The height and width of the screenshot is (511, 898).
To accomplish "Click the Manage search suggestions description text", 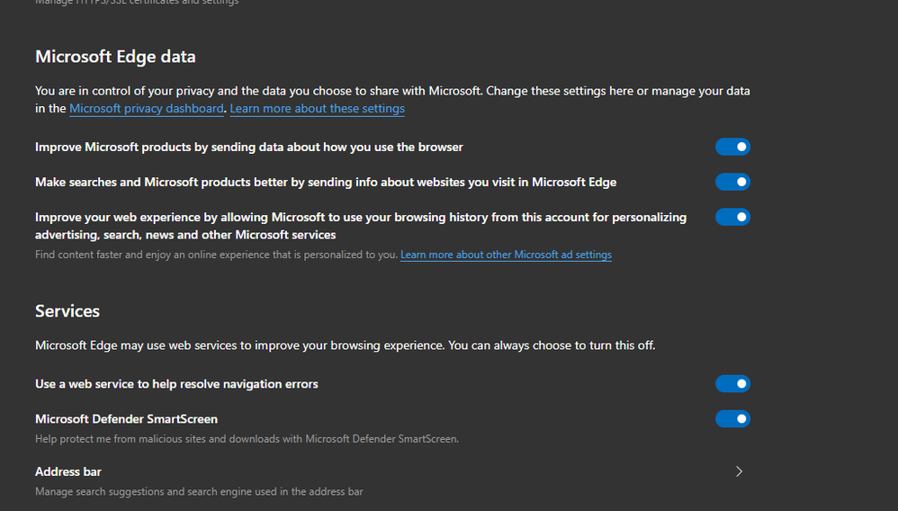I will [x=199, y=492].
